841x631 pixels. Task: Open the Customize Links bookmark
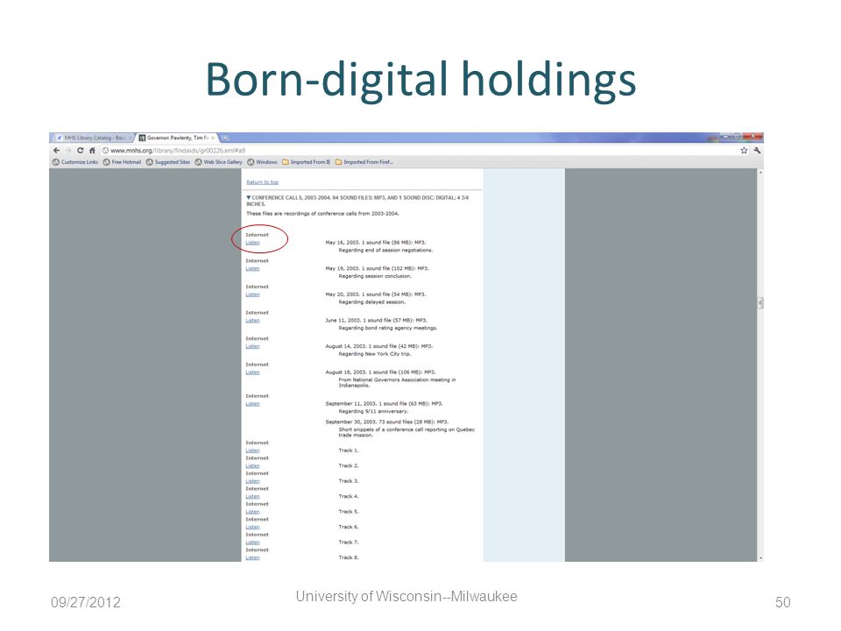pos(75,162)
